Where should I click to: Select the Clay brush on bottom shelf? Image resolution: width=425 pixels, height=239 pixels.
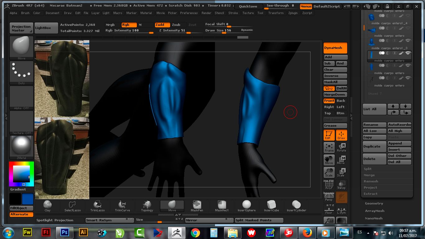pyautogui.click(x=47, y=206)
